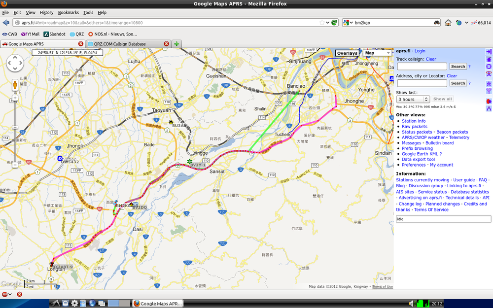
Task: Expand the Show last 3 hours selector
Action: click(413, 99)
